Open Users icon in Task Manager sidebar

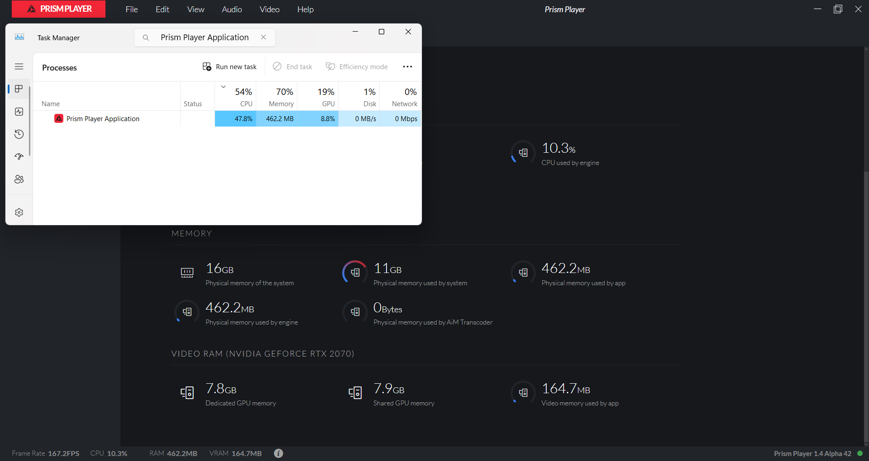19,179
